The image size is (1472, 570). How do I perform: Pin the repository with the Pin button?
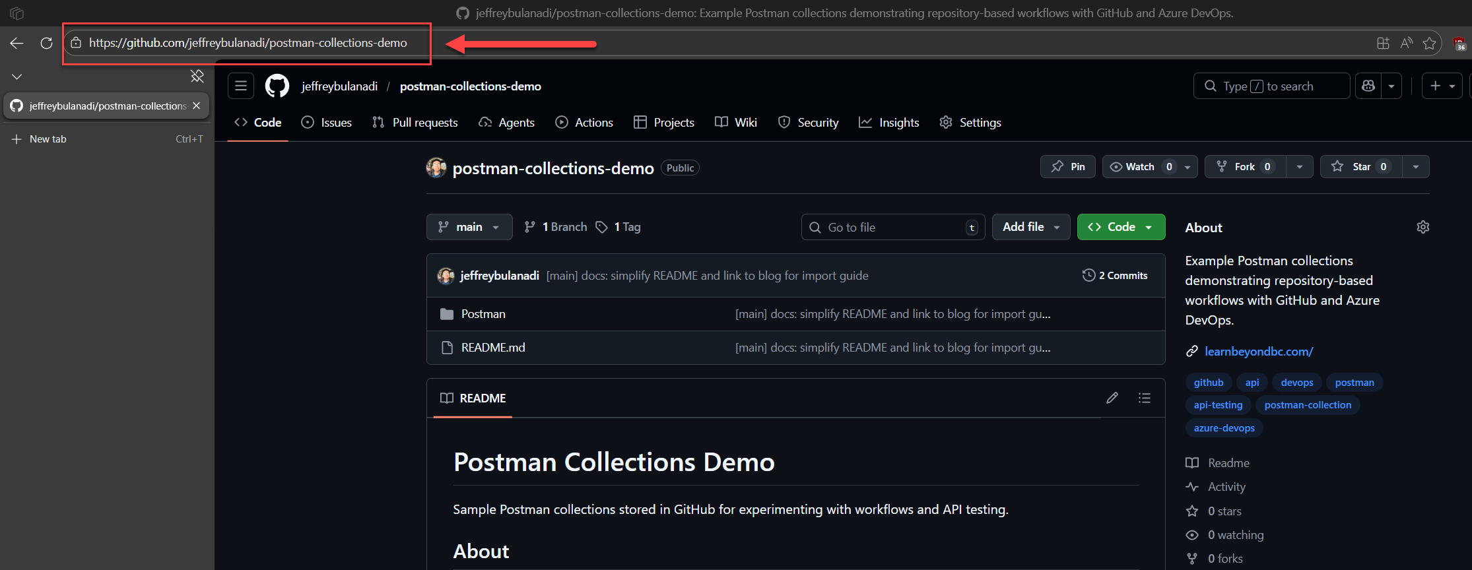click(x=1068, y=167)
